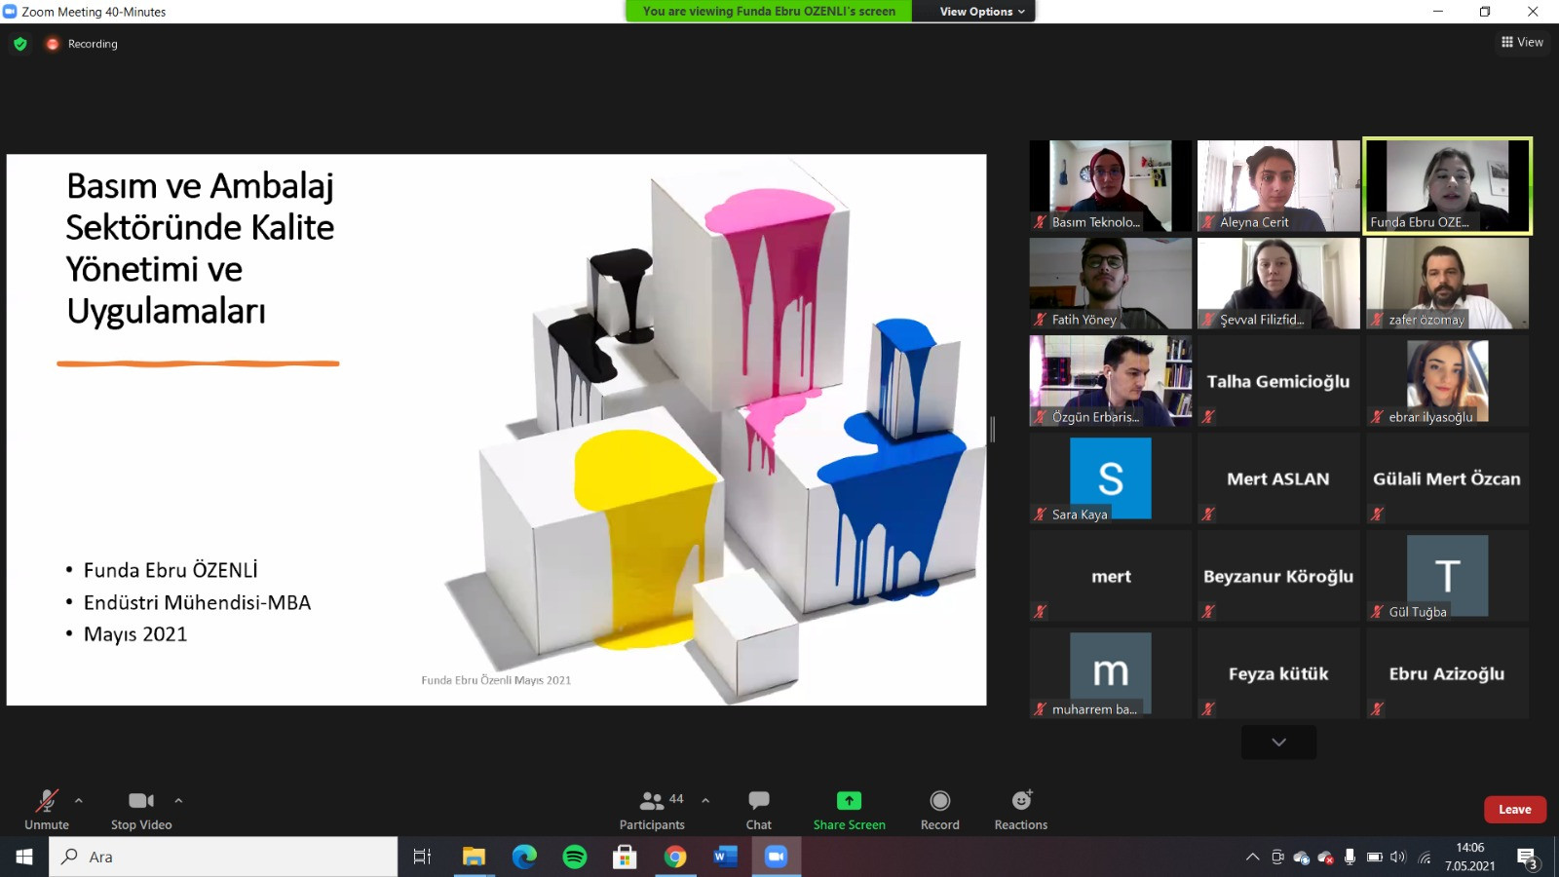This screenshot has width=1559, height=877.
Task: Click the shared slide presentation area
Action: (x=496, y=430)
